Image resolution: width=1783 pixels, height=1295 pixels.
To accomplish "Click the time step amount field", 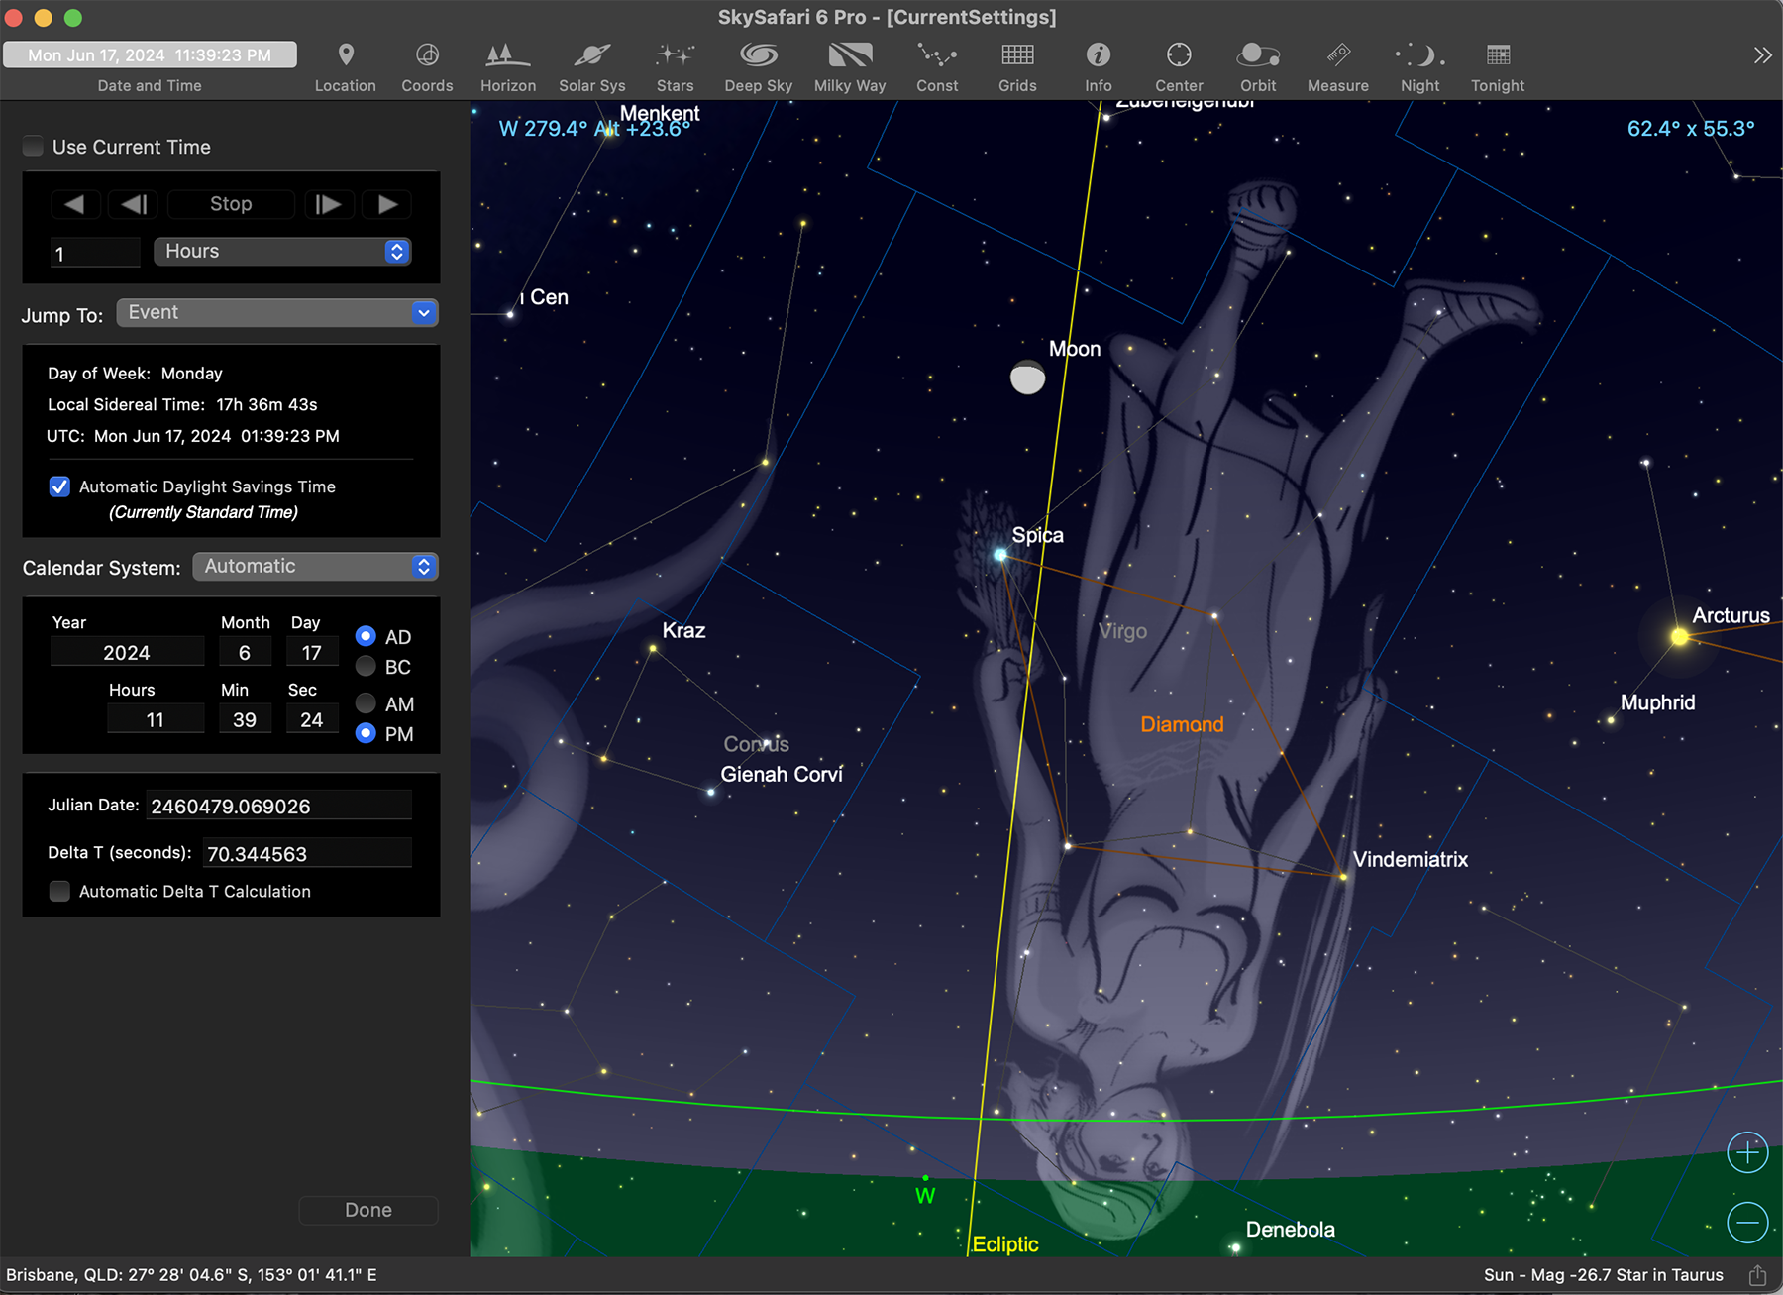I will coord(95,253).
